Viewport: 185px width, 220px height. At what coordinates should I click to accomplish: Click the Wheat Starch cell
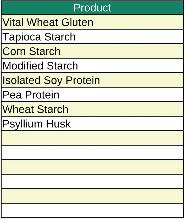click(92, 109)
